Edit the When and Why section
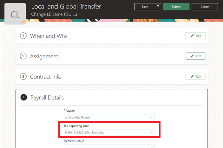The height and width of the screenshot is (148, 223). (x=195, y=36)
